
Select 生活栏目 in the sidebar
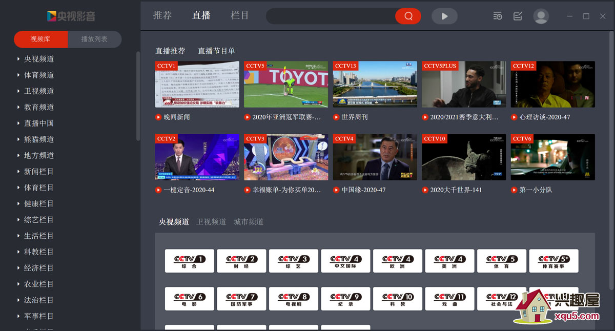(39, 236)
